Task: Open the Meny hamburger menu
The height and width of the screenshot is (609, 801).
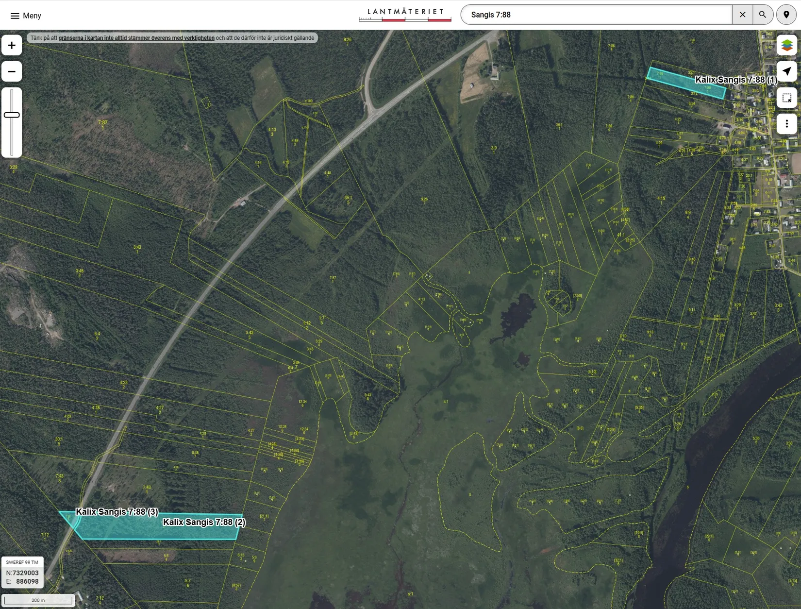Action: tap(26, 16)
